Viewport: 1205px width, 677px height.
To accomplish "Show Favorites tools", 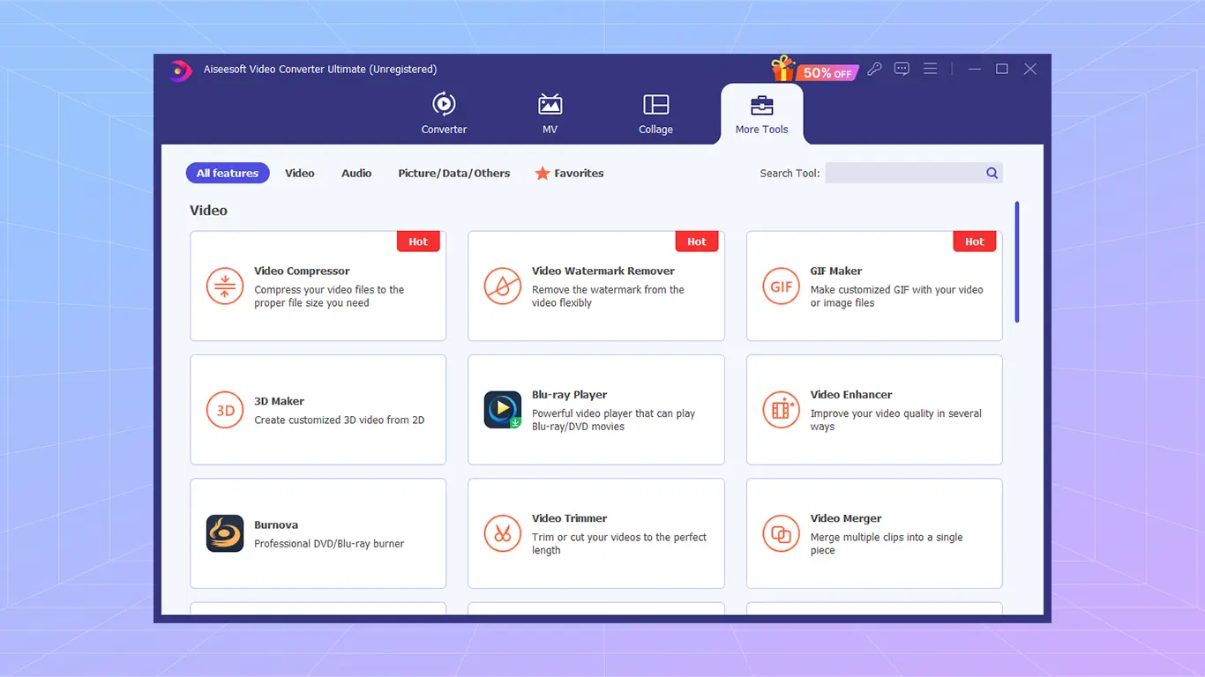I will click(x=569, y=174).
